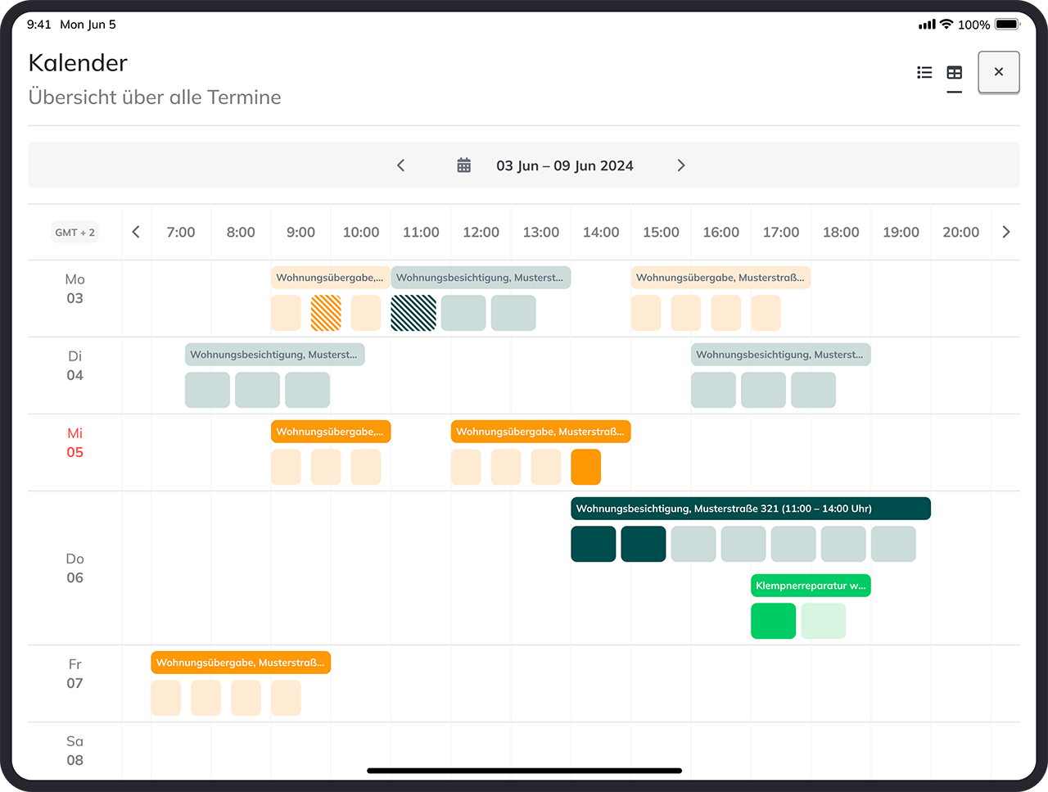Select the solid orange slot on Wednesday

click(x=585, y=467)
